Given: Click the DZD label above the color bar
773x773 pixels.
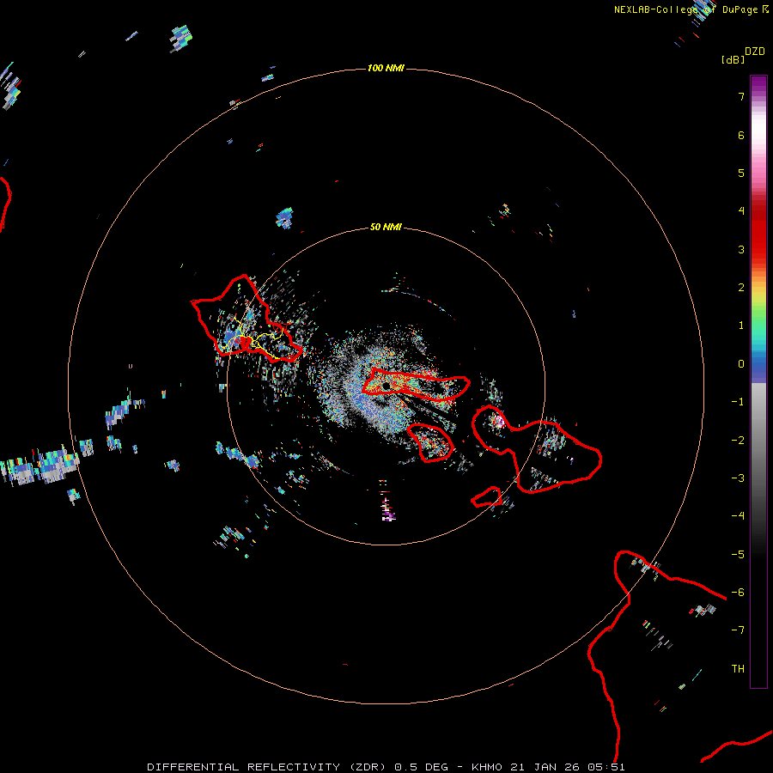Looking at the screenshot, I should [x=755, y=52].
